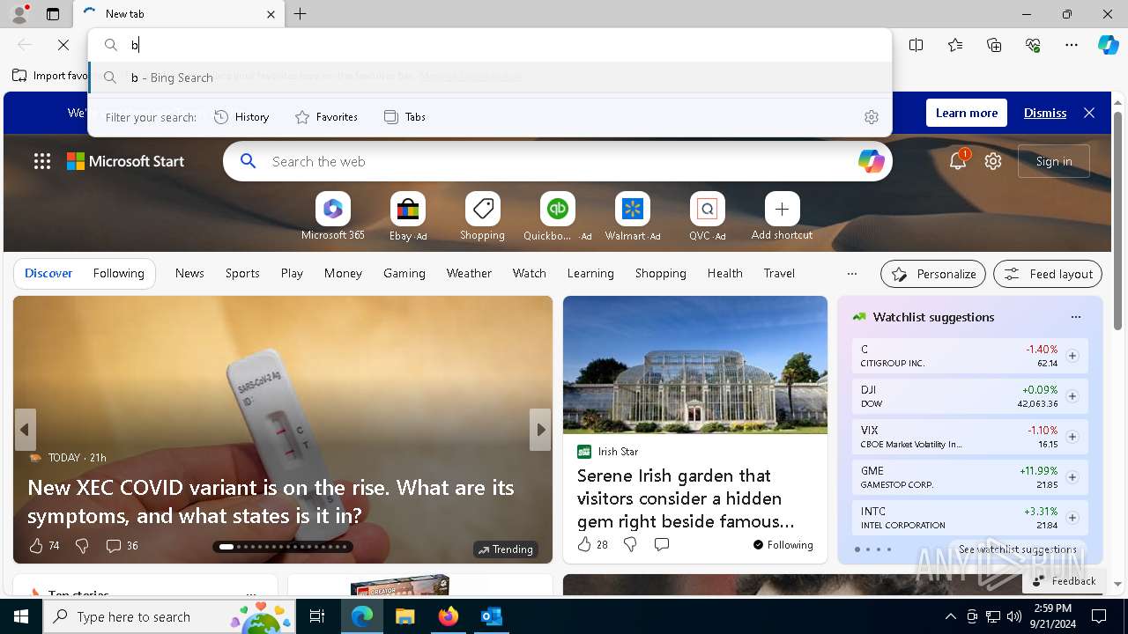This screenshot has height=634, width=1128.
Task: Click the Learn more button
Action: coord(967,113)
